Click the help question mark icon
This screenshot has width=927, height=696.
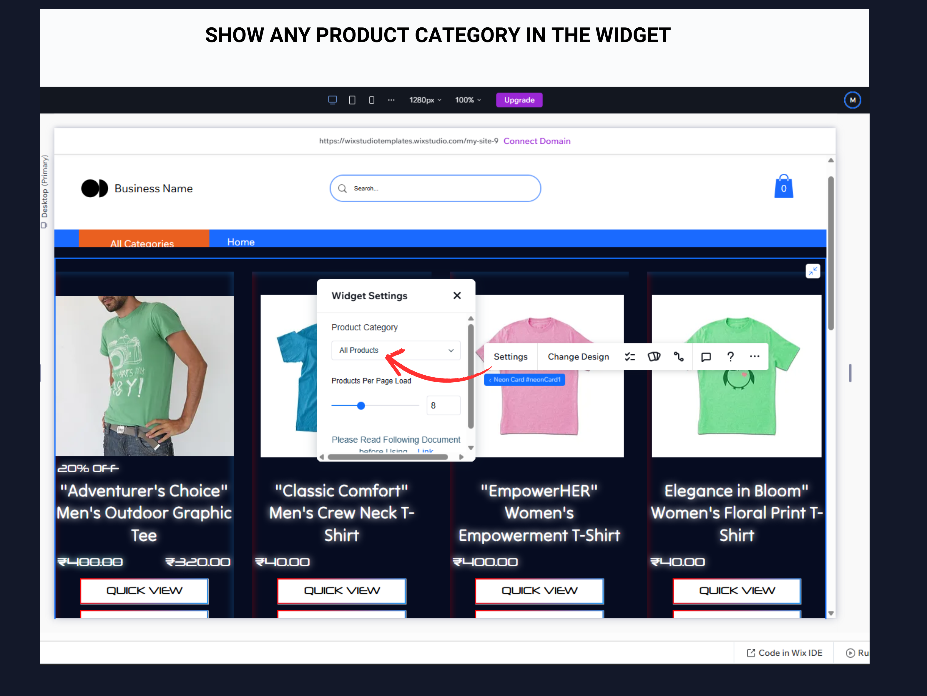[730, 357]
